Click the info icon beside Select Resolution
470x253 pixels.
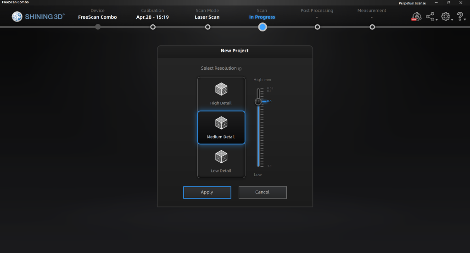coord(240,69)
